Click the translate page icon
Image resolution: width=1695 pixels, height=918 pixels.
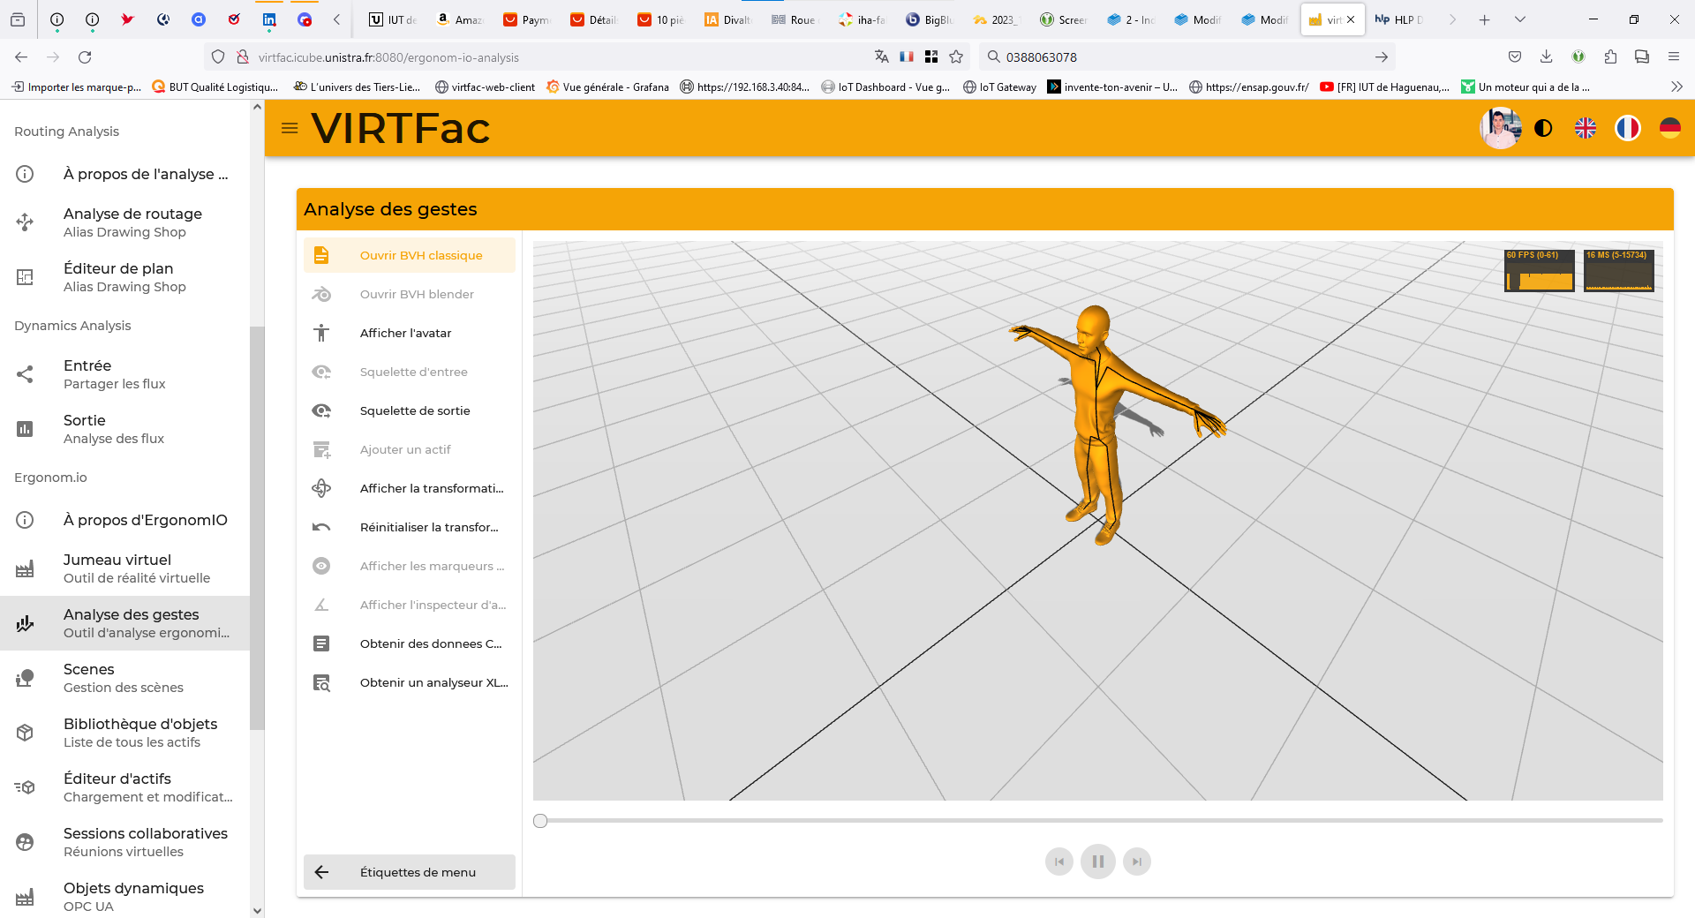click(x=881, y=57)
